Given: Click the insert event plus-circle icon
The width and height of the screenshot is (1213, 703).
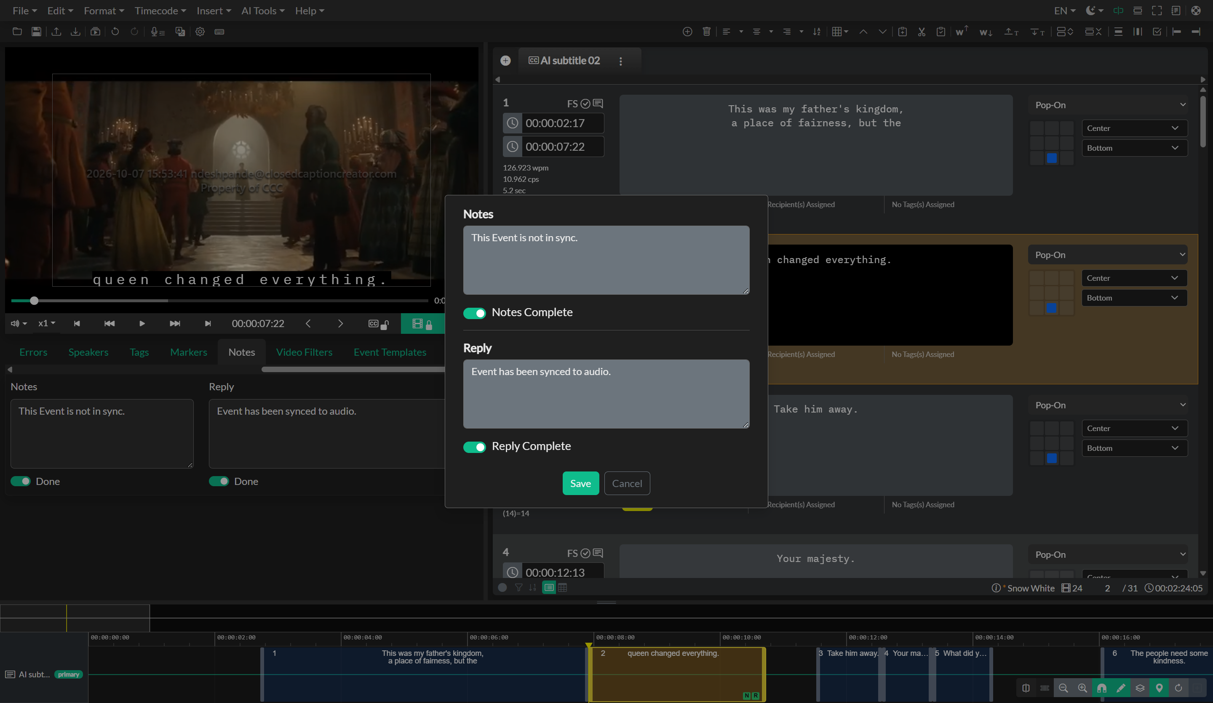Looking at the screenshot, I should click(x=687, y=32).
